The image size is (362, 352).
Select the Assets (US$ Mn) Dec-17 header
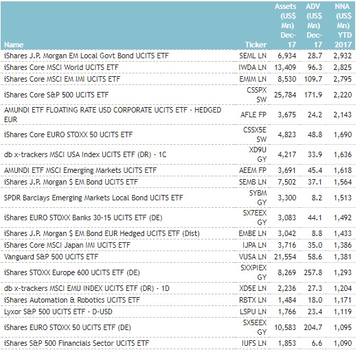[285, 25]
